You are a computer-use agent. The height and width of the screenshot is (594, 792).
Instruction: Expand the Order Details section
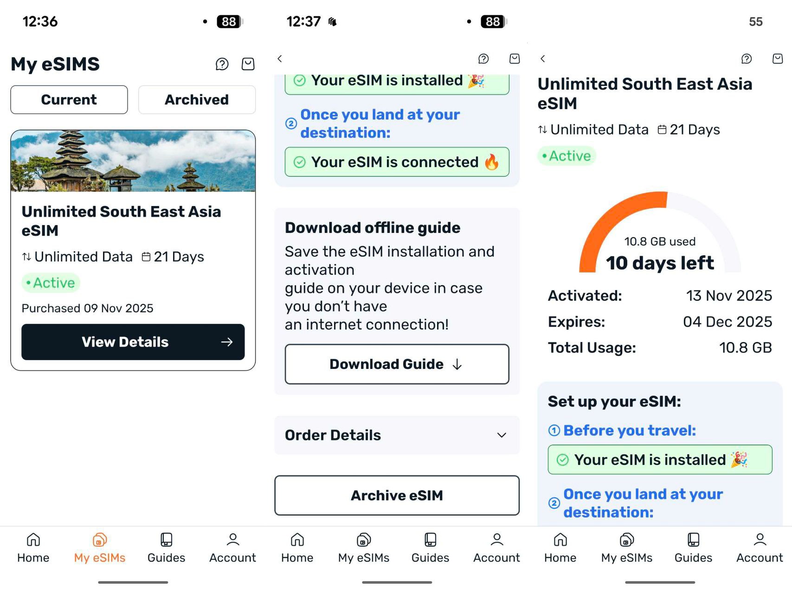(x=333, y=435)
